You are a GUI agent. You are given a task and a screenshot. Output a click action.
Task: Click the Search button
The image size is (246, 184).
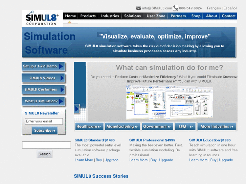point(45,154)
